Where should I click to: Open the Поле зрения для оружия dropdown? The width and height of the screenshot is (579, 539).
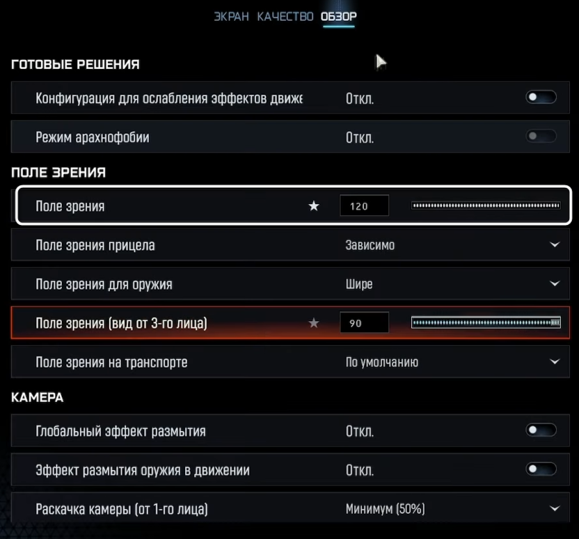coord(555,284)
